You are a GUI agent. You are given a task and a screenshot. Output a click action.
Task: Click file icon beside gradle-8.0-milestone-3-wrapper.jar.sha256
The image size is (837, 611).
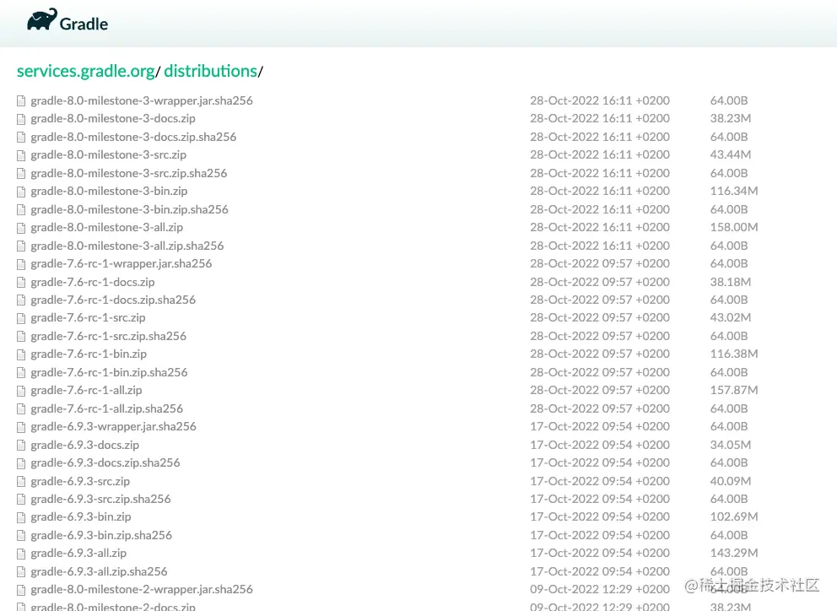21,101
